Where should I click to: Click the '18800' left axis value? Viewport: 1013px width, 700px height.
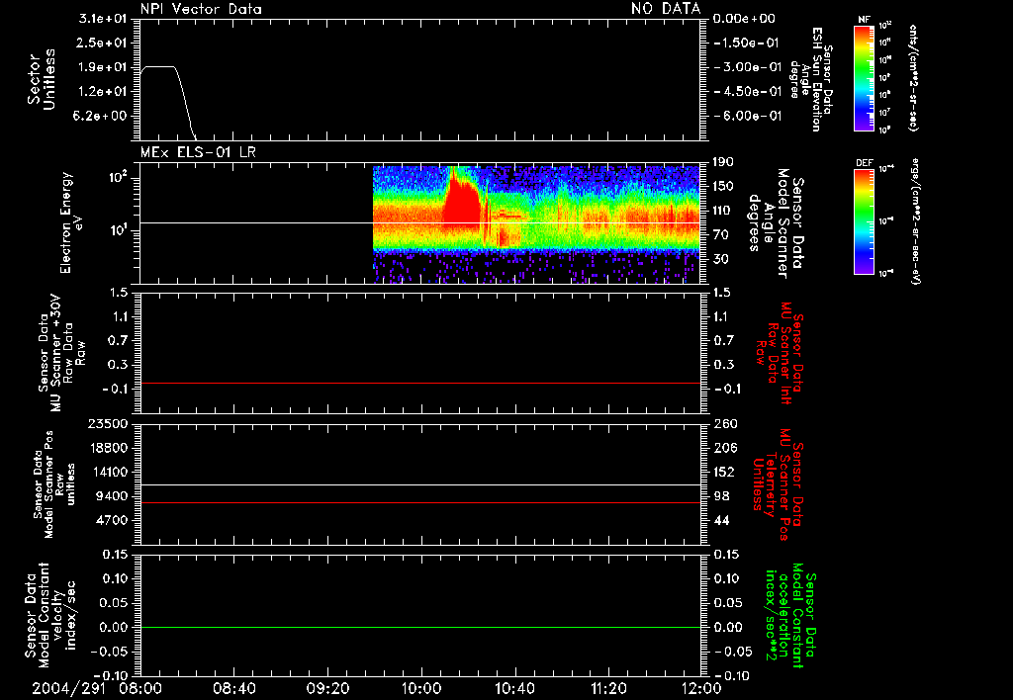coord(108,448)
